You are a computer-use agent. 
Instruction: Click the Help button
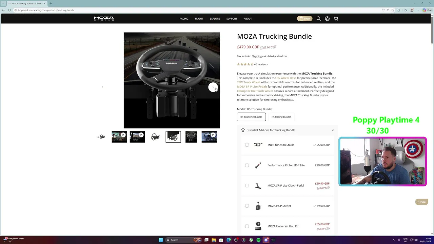[421, 202]
